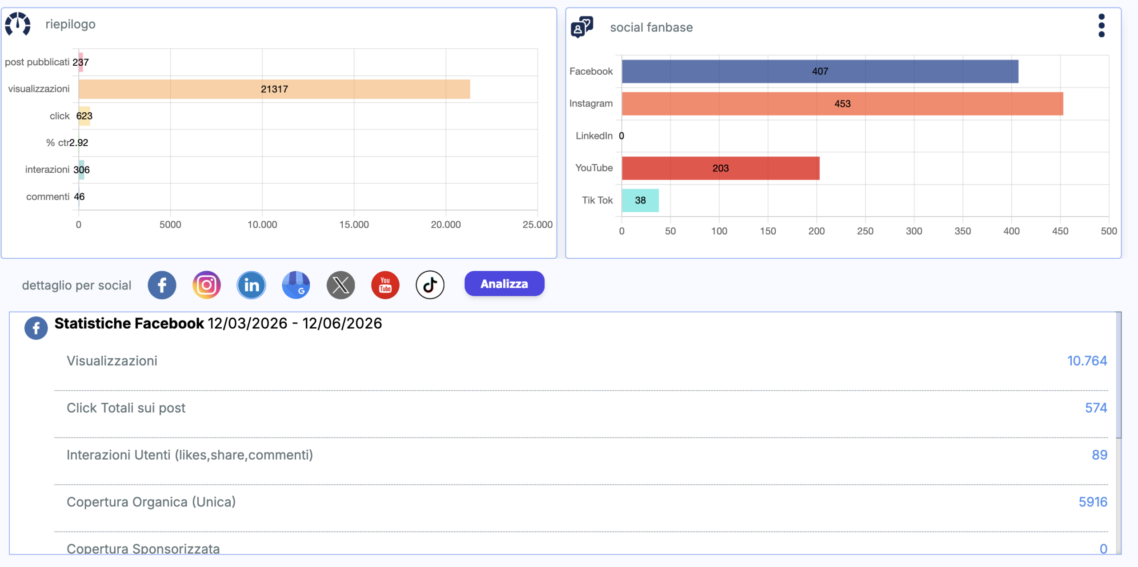
Task: Click the post pubblicati bar 237
Action: [81, 62]
